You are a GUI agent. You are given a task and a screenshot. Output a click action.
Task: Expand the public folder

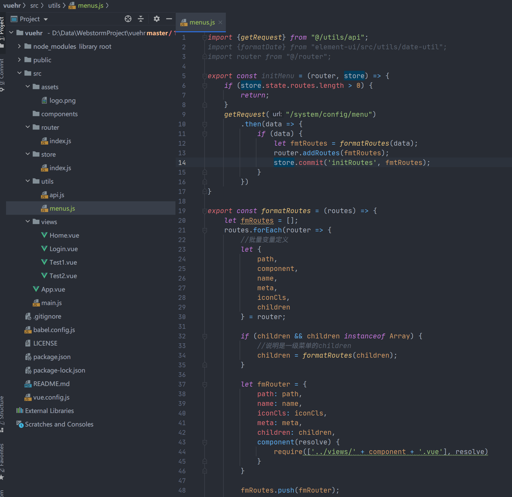(x=19, y=60)
